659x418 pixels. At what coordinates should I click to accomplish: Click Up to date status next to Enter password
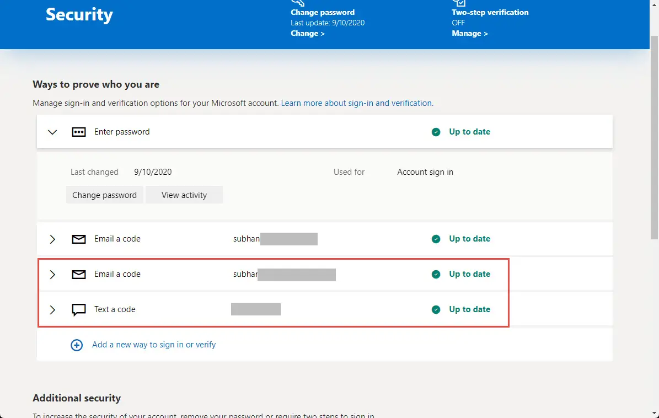tap(469, 132)
